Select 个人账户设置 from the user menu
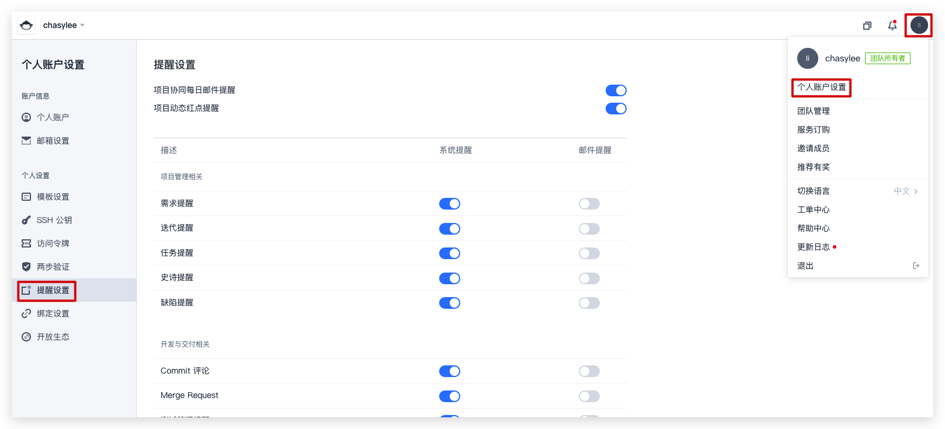Screen dimensions: 945x429 (x=821, y=87)
